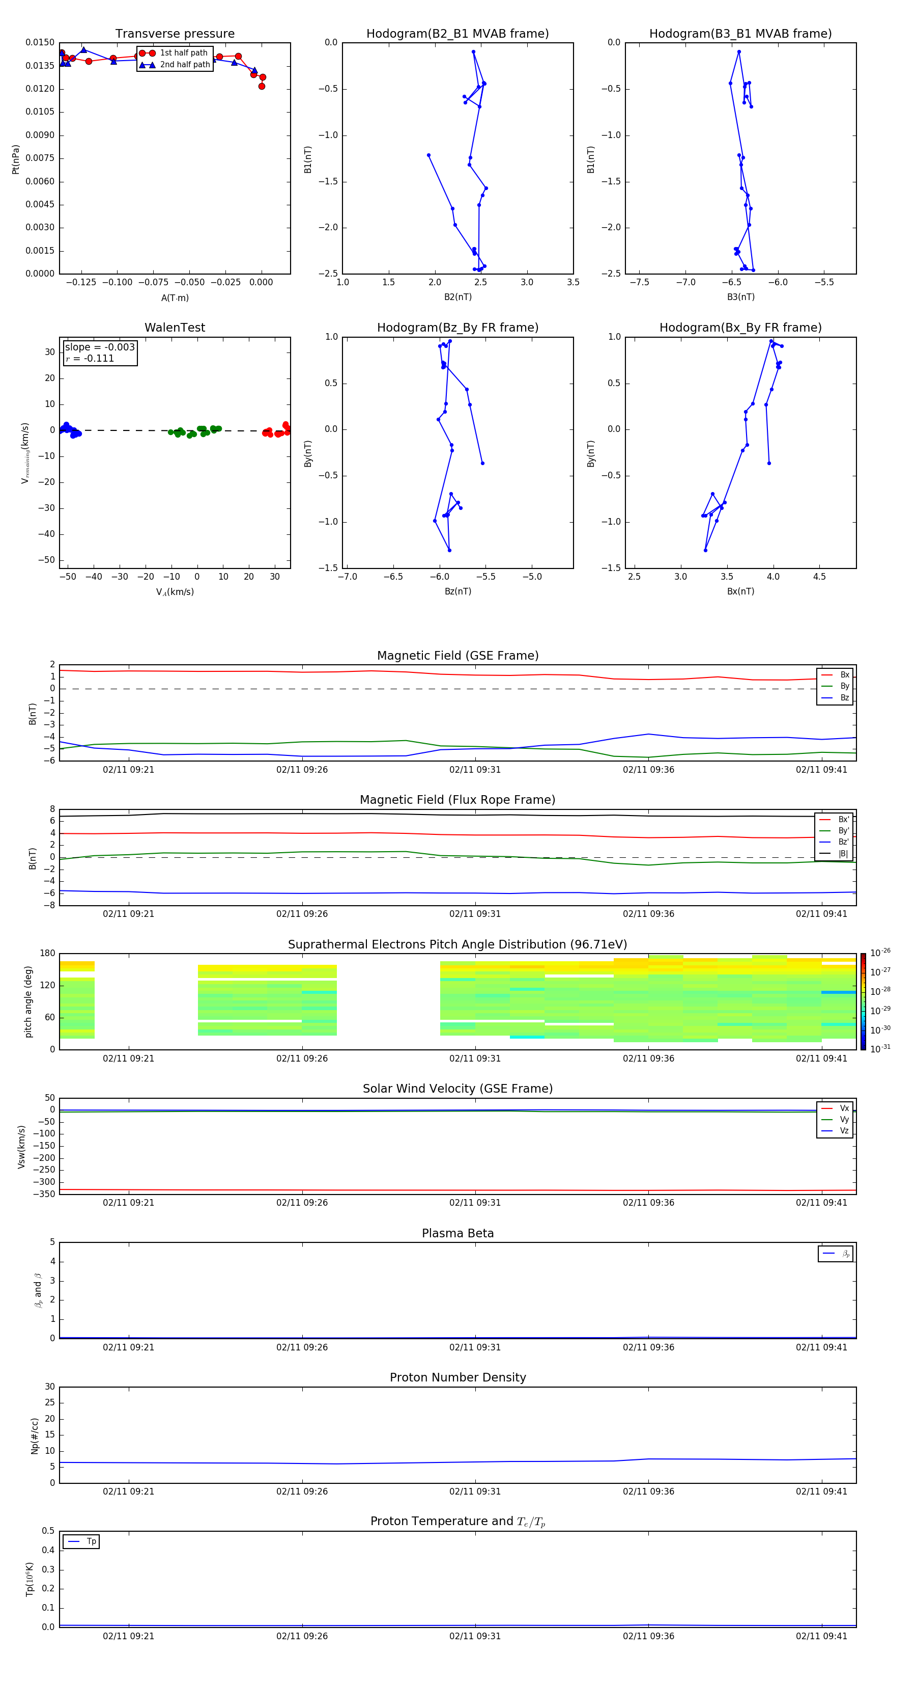Select the 'Bx' entry in GSE legend
This screenshot has height=1681, width=916.
click(x=835, y=675)
